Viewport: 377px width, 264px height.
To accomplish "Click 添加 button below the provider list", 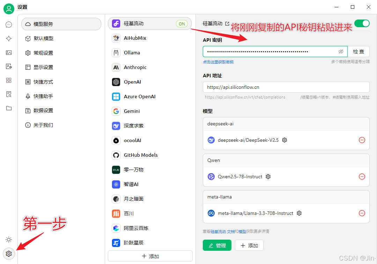I will pos(150,256).
